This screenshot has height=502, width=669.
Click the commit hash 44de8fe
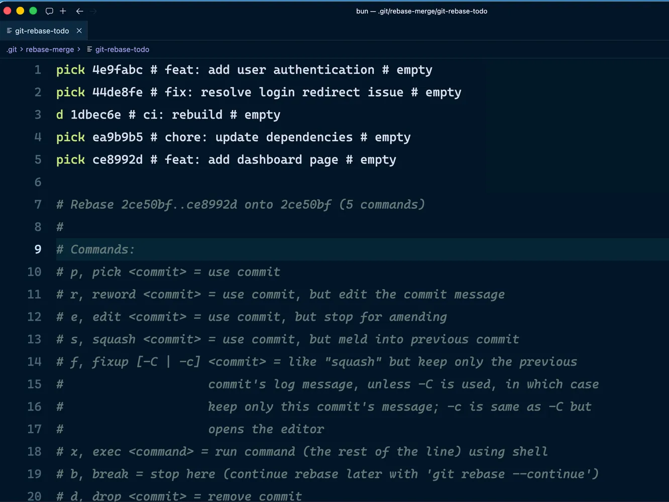(x=118, y=92)
